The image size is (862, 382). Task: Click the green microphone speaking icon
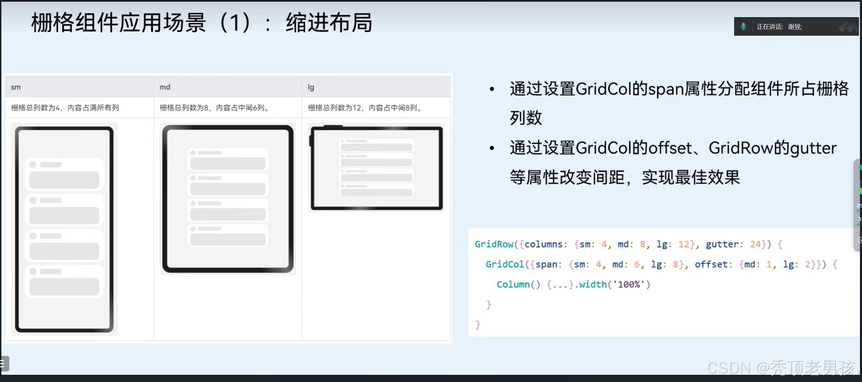[x=743, y=27]
